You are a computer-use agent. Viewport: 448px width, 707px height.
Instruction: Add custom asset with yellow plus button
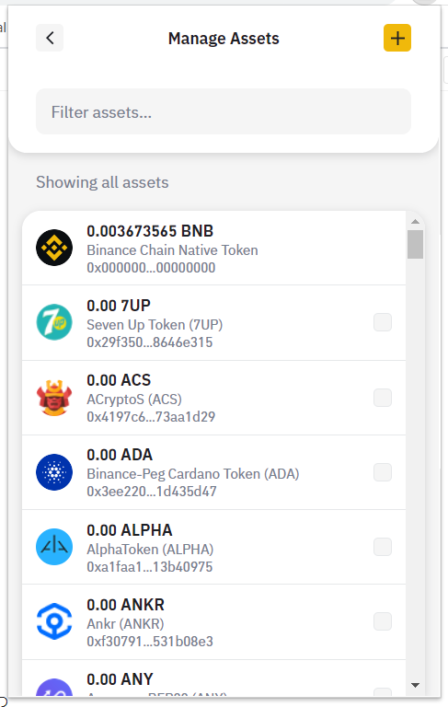coord(397,38)
